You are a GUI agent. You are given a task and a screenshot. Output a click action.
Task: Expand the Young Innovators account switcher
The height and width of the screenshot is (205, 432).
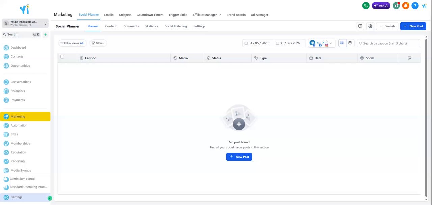click(25, 23)
